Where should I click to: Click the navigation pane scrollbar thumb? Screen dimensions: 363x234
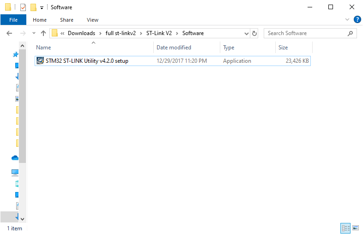[23, 106]
